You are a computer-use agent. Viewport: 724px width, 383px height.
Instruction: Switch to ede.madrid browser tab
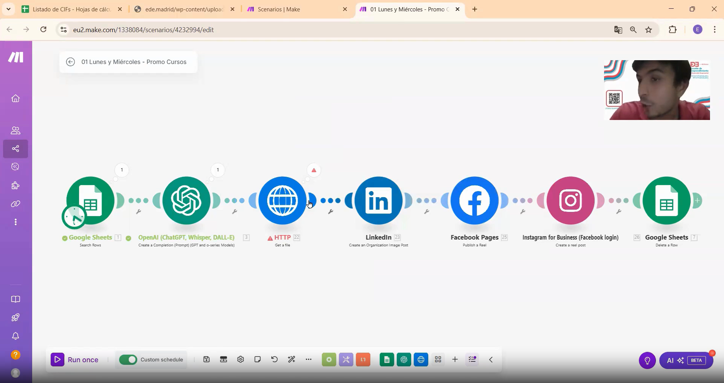pos(185,9)
